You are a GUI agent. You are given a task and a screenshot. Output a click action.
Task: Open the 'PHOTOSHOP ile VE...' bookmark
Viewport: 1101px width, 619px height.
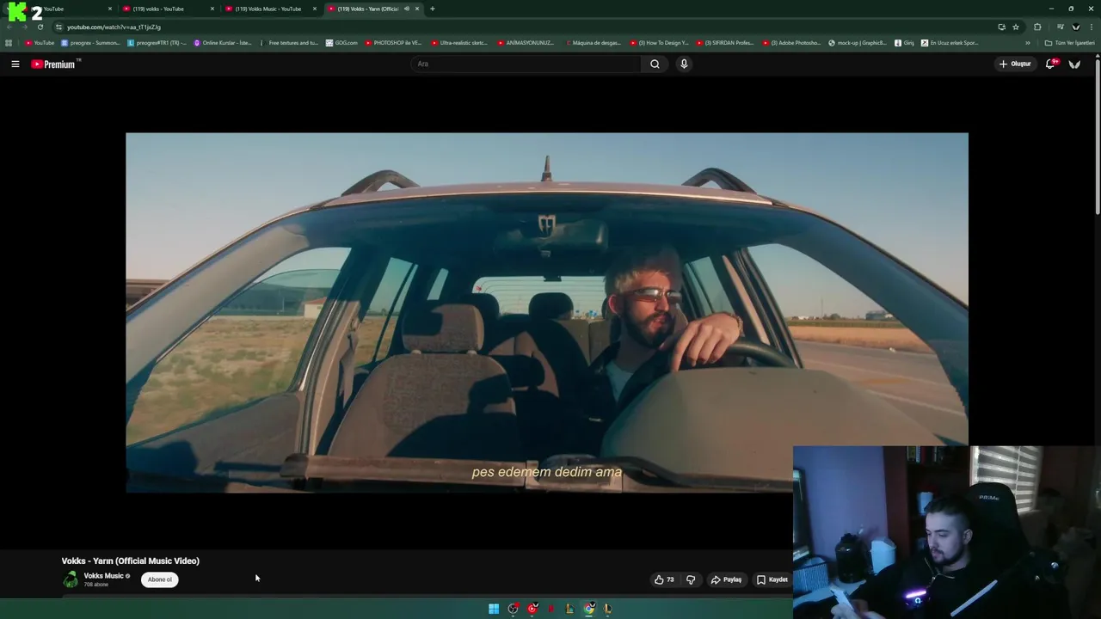click(x=393, y=43)
